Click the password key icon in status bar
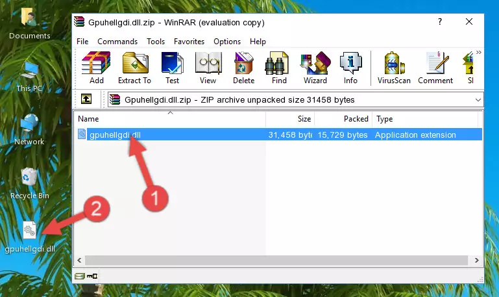This screenshot has width=499, height=297. (92, 276)
